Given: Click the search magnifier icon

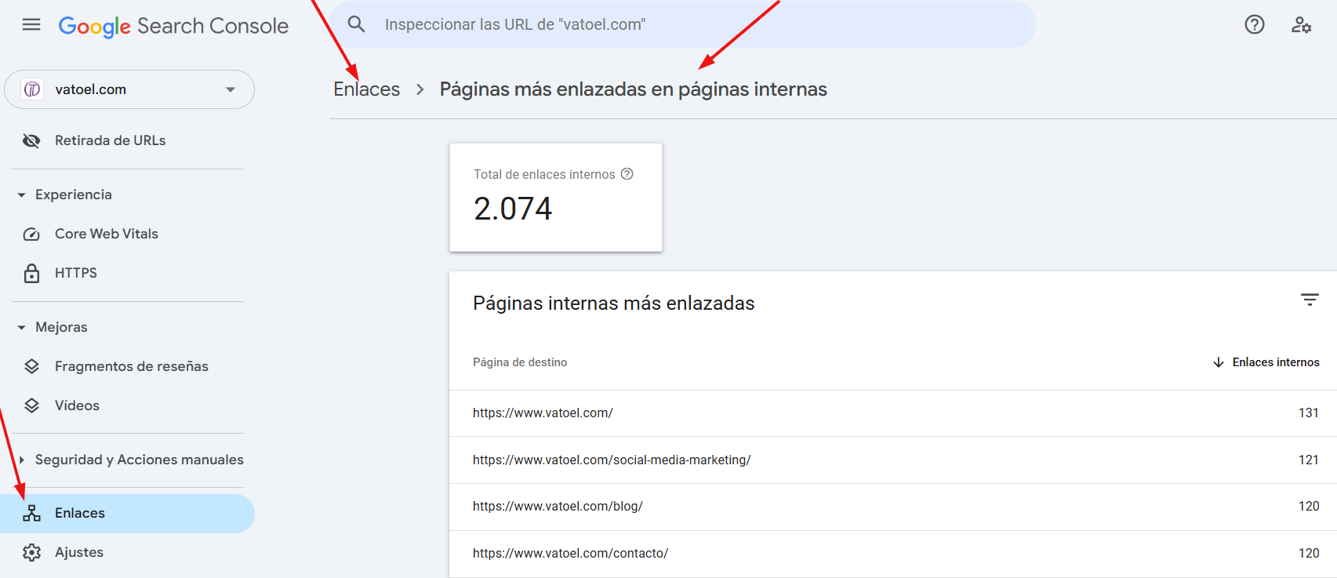Looking at the screenshot, I should click(357, 24).
